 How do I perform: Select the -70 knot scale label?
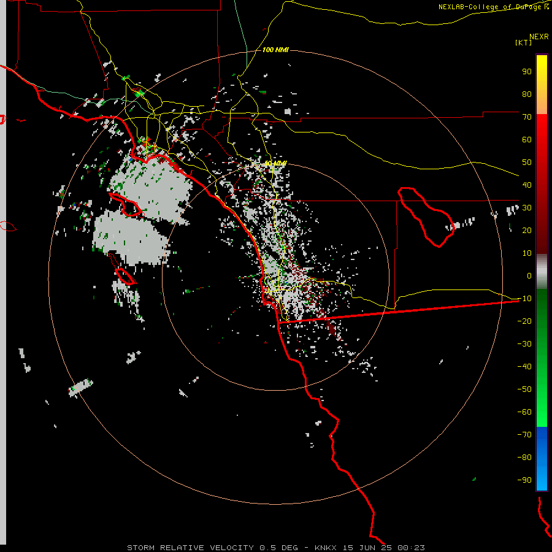[x=524, y=434]
